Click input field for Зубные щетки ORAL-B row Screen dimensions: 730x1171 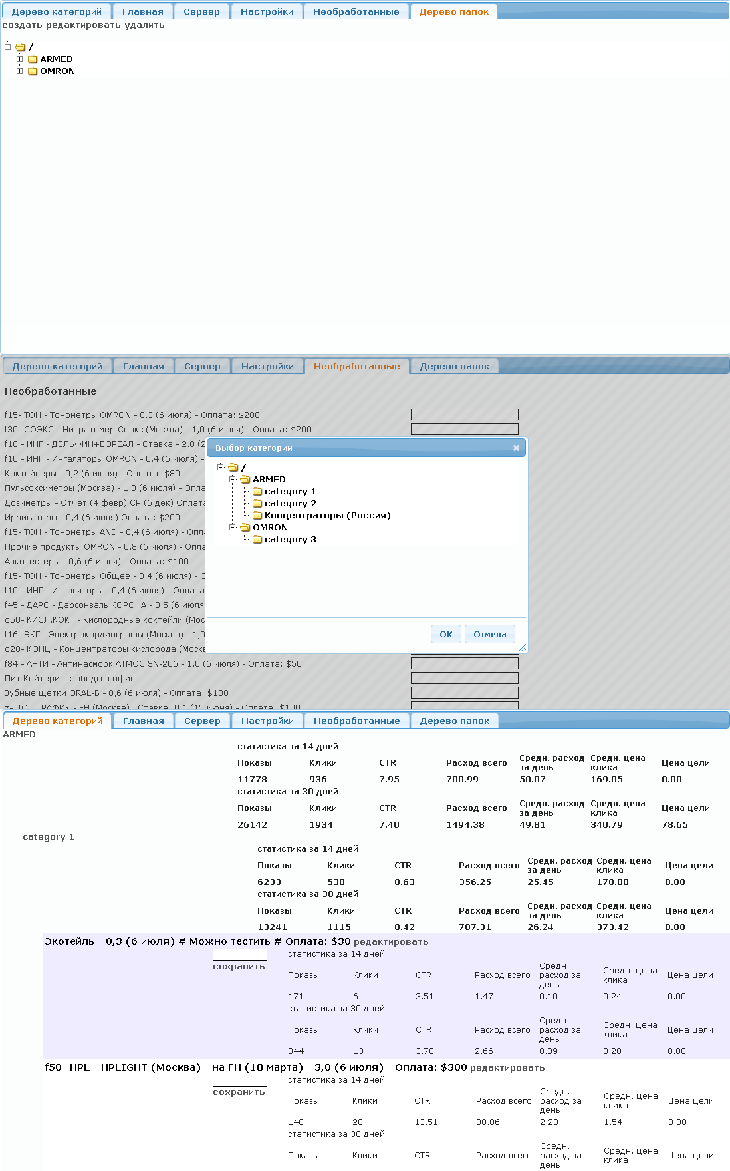(x=465, y=693)
